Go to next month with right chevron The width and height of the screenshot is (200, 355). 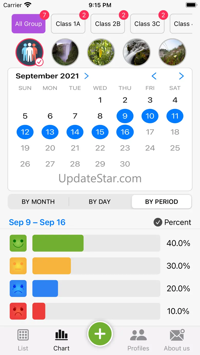(181, 76)
